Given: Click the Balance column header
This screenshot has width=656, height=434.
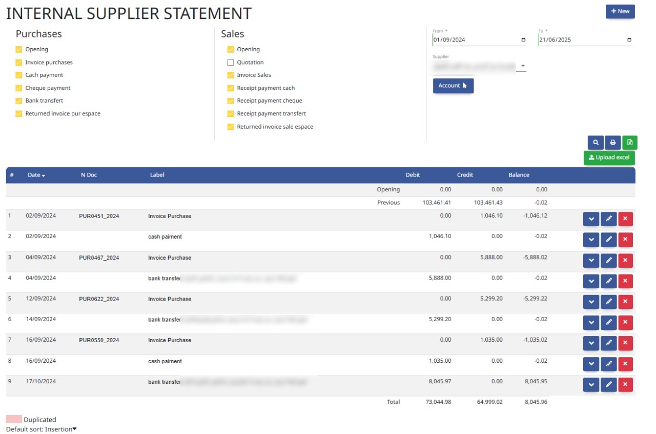Looking at the screenshot, I should click(x=519, y=175).
